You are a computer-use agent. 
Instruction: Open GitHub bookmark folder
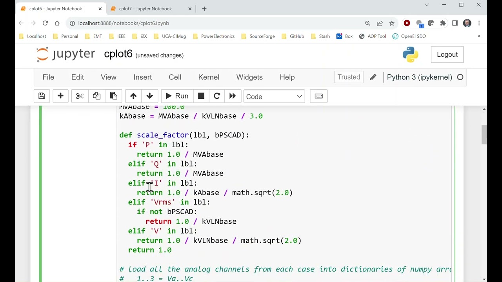pos(292,36)
